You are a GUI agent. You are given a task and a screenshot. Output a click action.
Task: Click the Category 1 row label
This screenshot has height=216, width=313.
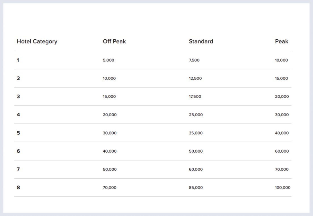point(18,60)
